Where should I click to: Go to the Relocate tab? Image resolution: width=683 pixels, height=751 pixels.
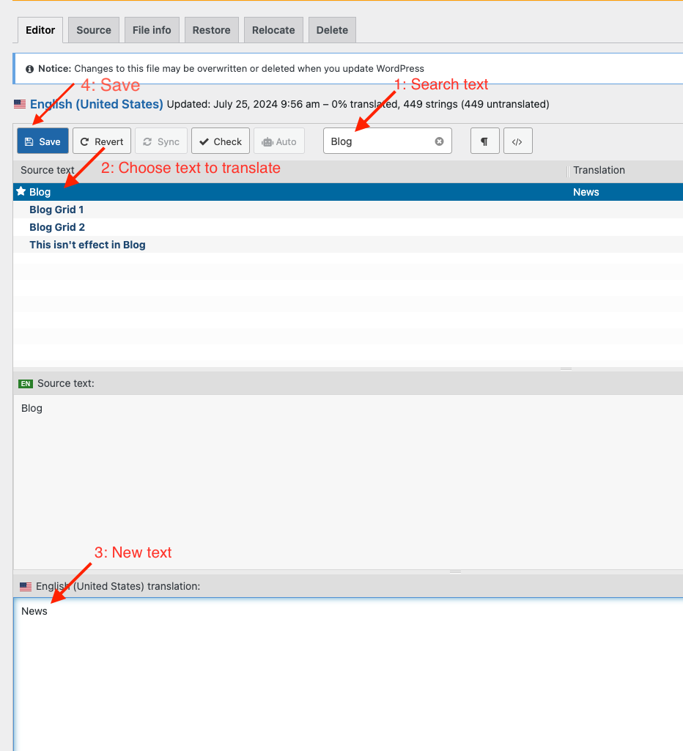pos(273,30)
